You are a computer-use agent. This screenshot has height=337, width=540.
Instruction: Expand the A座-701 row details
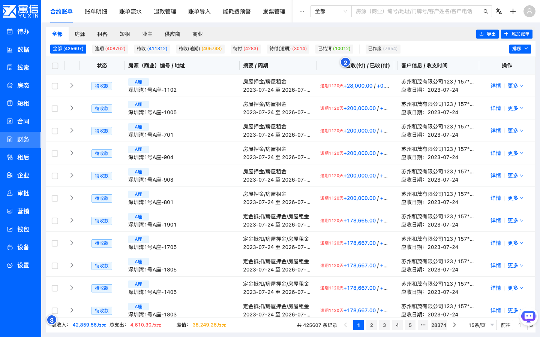click(72, 131)
